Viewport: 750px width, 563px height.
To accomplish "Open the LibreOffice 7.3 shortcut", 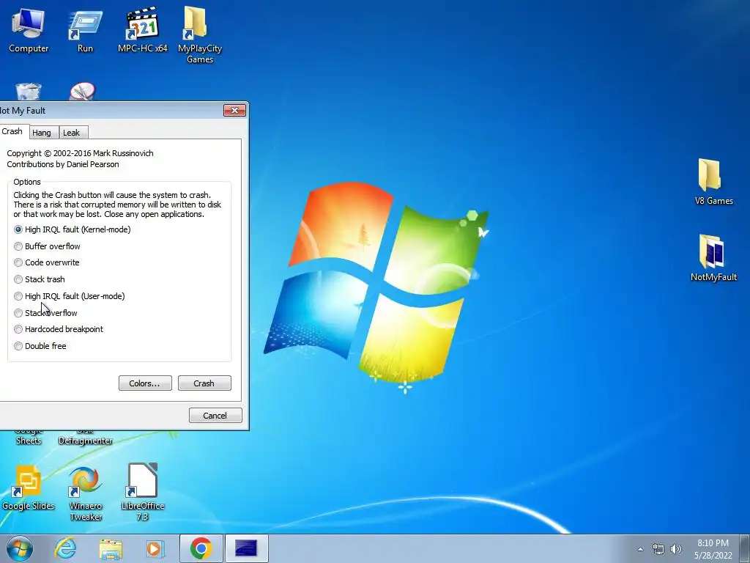I will coord(143,492).
